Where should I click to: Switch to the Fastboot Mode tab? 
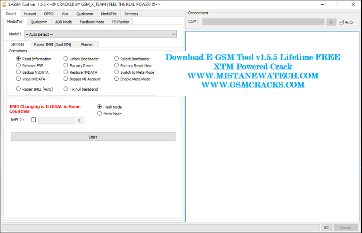92,22
